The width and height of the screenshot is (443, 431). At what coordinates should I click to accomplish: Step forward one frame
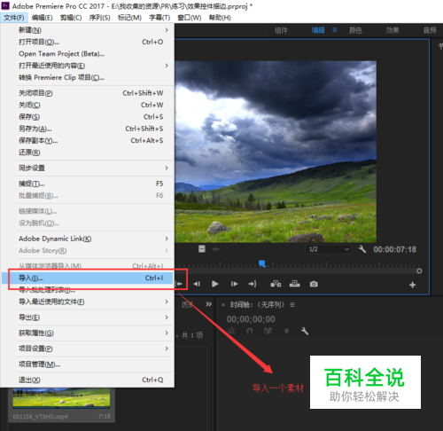(234, 284)
